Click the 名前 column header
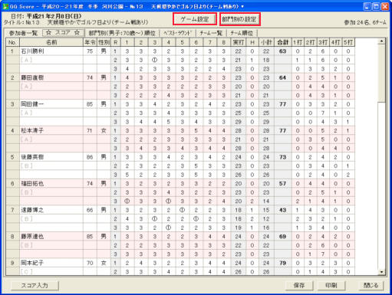This screenshot has width=392, height=295. coord(51,42)
